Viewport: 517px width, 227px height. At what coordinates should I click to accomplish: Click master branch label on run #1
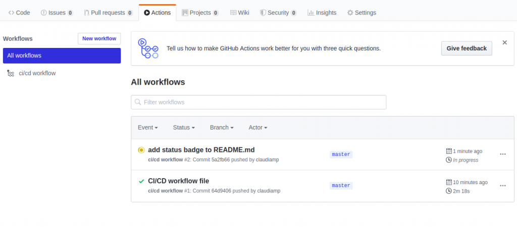click(x=341, y=186)
